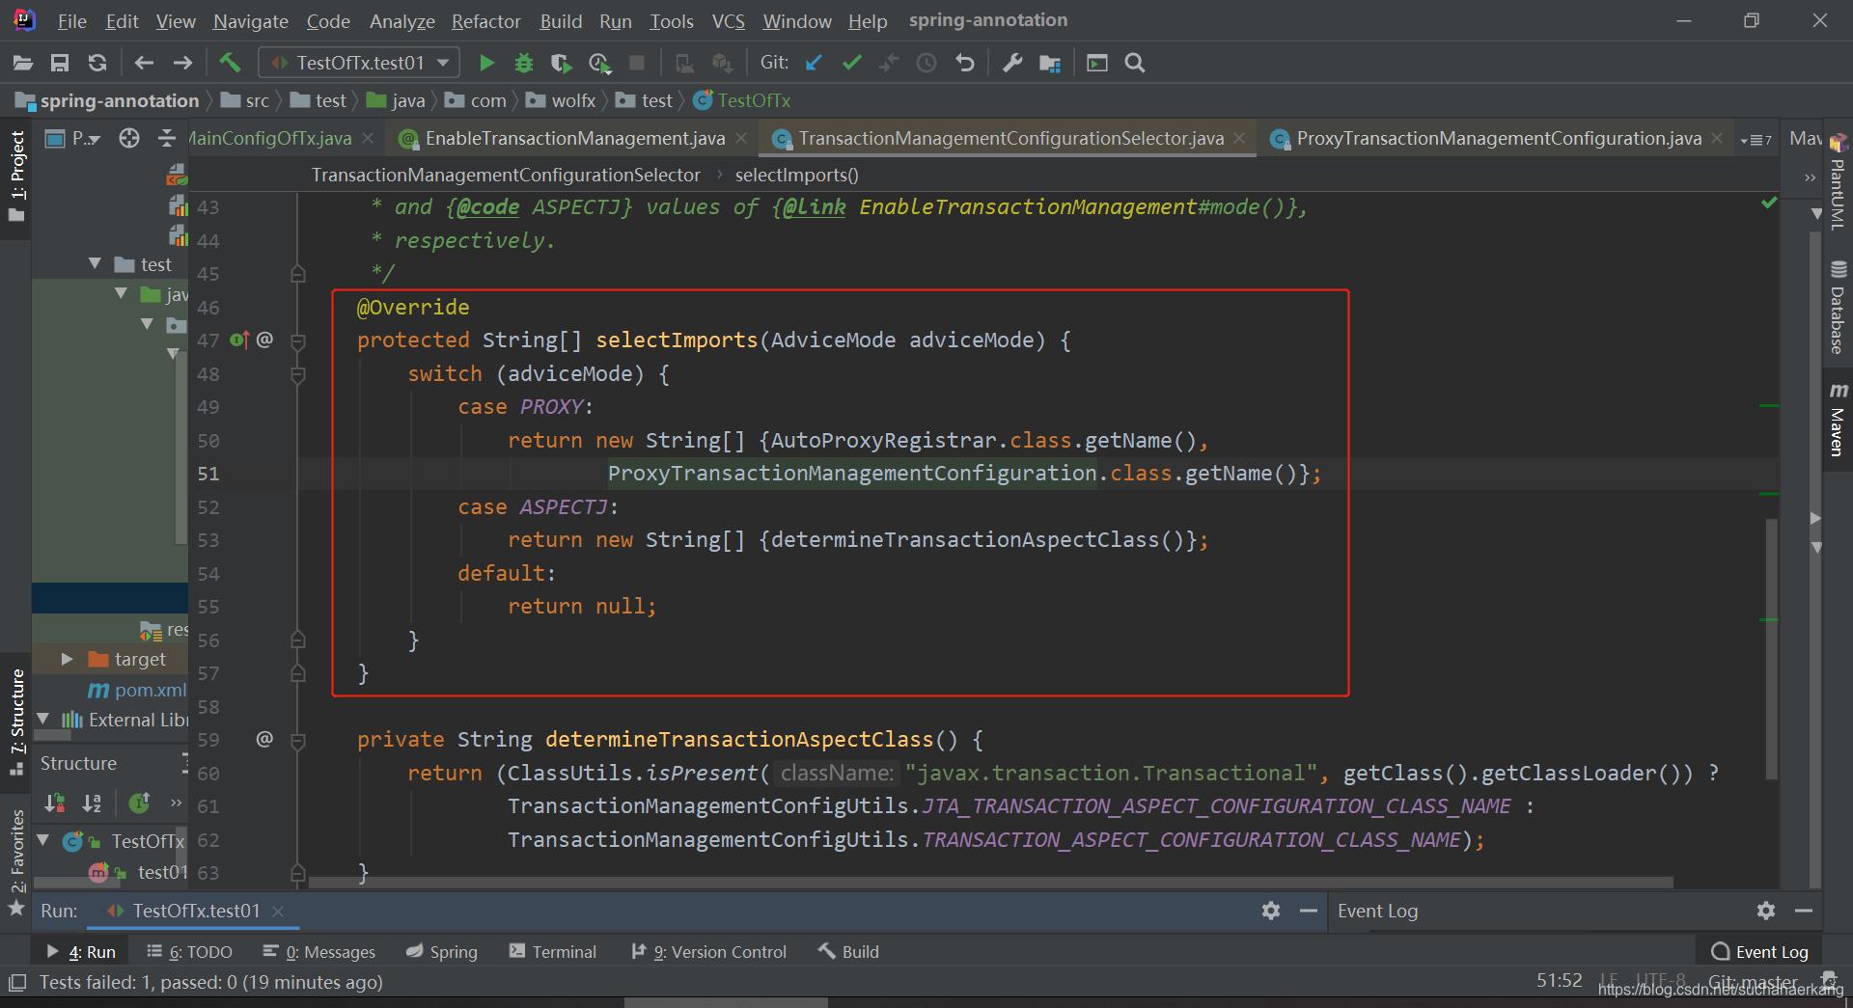Click the Open folder toolbar icon
The height and width of the screenshot is (1008, 1853).
[x=23, y=63]
